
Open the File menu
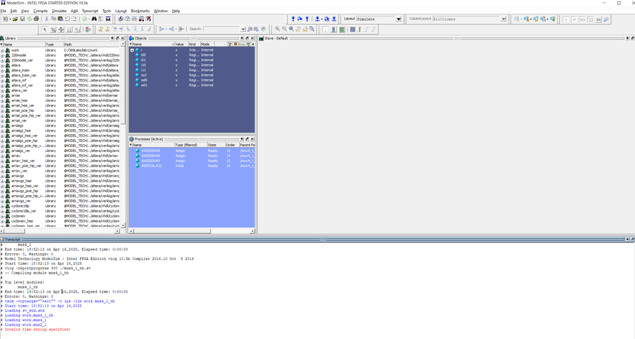pyautogui.click(x=3, y=11)
